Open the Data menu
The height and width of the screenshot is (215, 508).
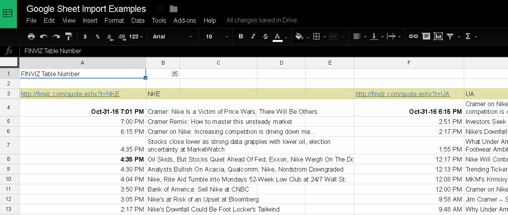coord(138,20)
